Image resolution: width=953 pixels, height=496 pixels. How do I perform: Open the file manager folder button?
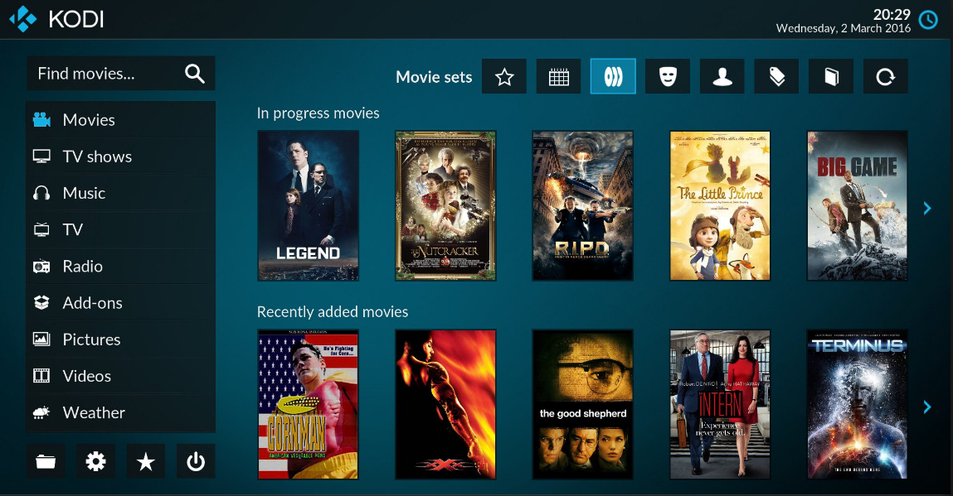[x=46, y=461]
